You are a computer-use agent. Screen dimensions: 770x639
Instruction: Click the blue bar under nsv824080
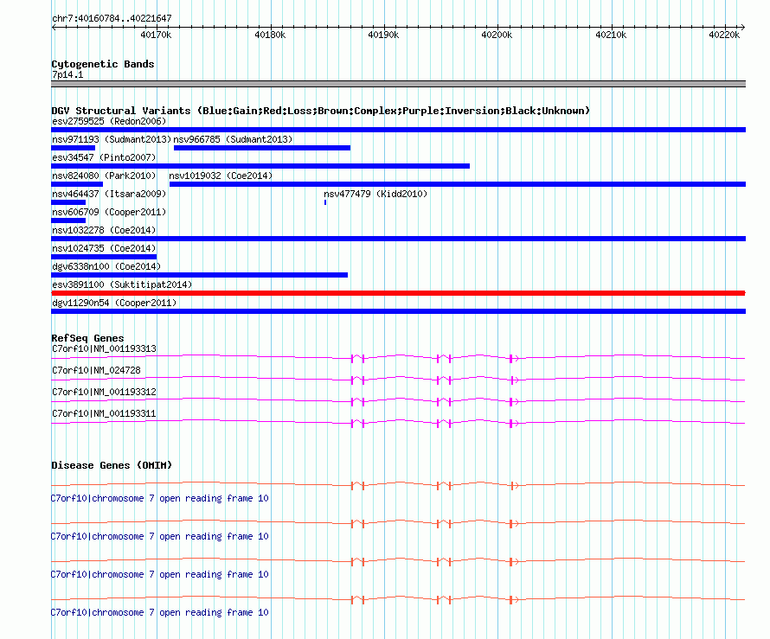[77, 184]
